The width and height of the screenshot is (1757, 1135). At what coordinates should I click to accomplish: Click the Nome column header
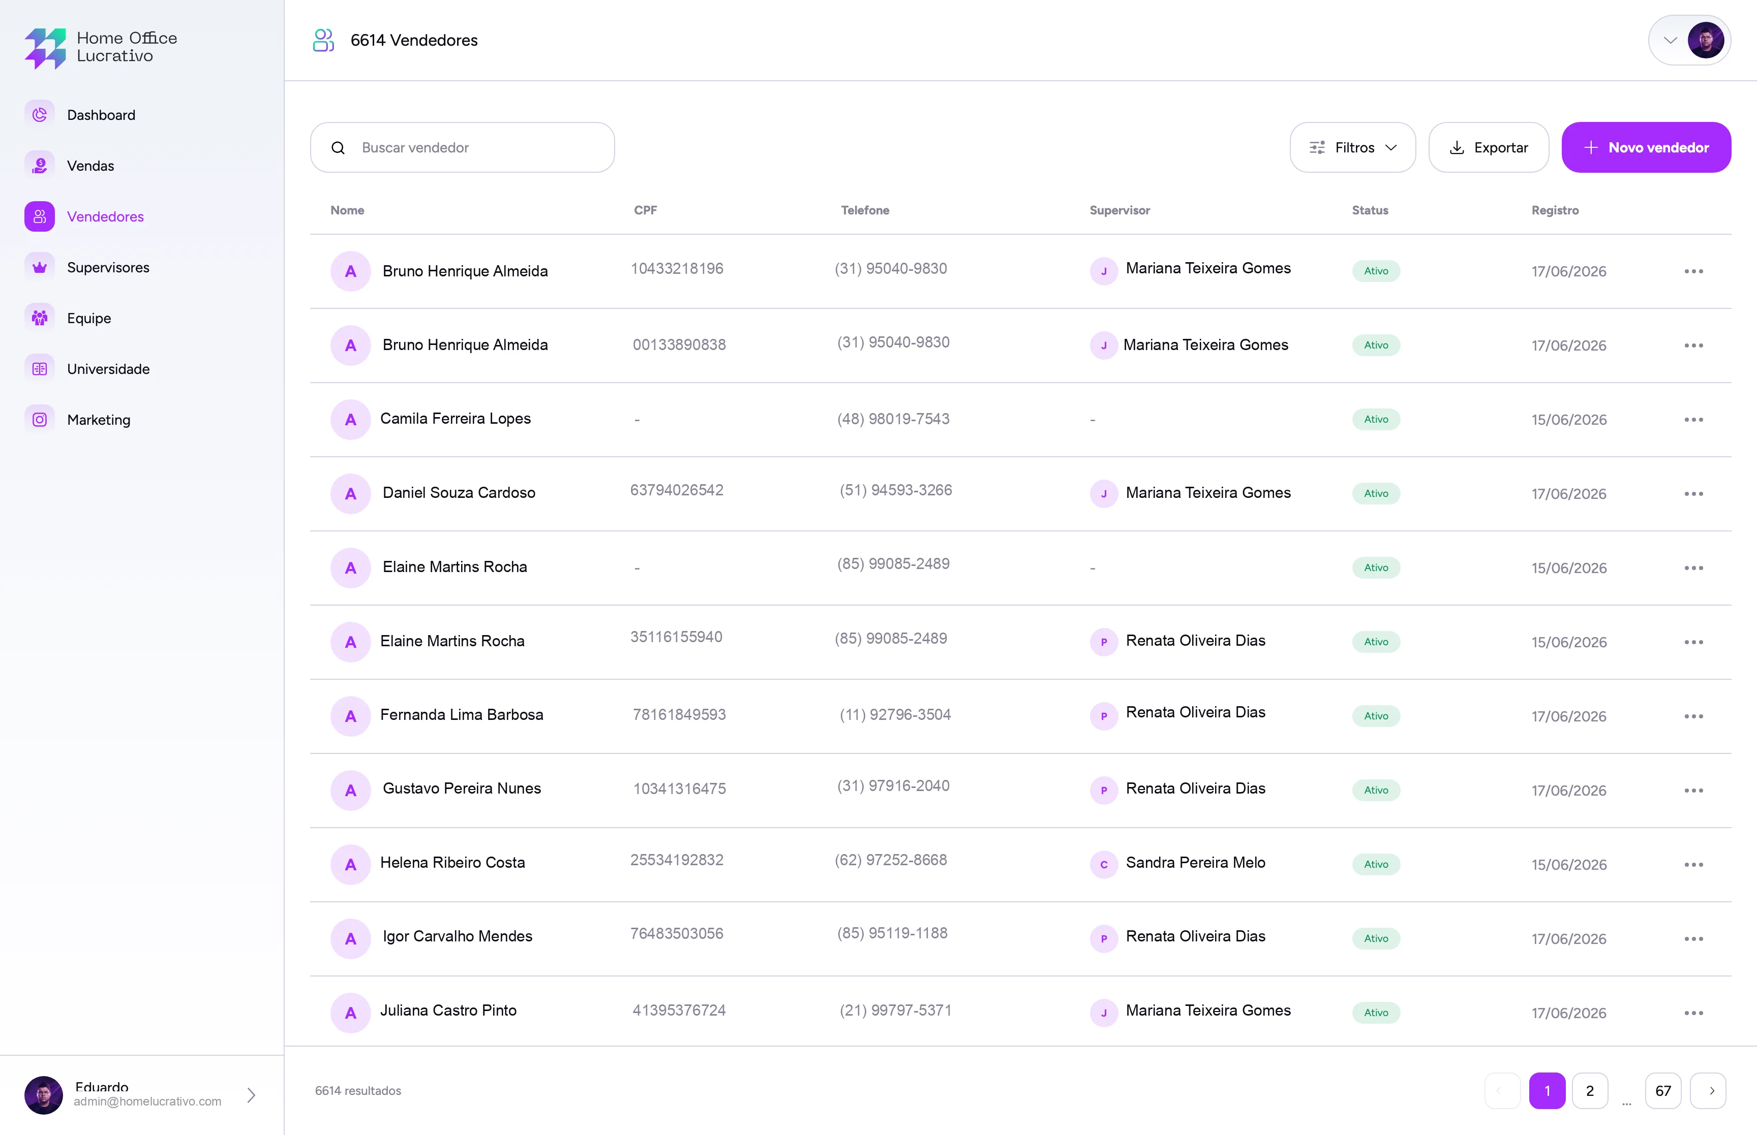[x=347, y=210]
